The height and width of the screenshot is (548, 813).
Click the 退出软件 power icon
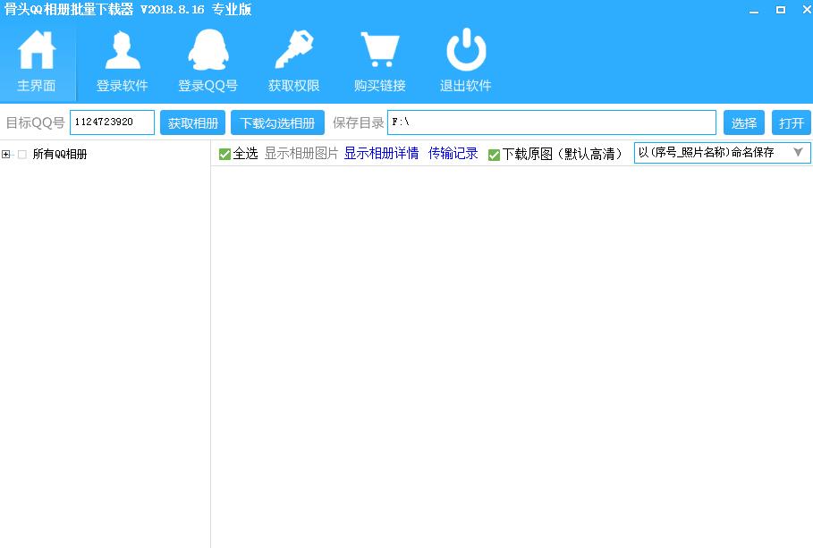(x=466, y=50)
